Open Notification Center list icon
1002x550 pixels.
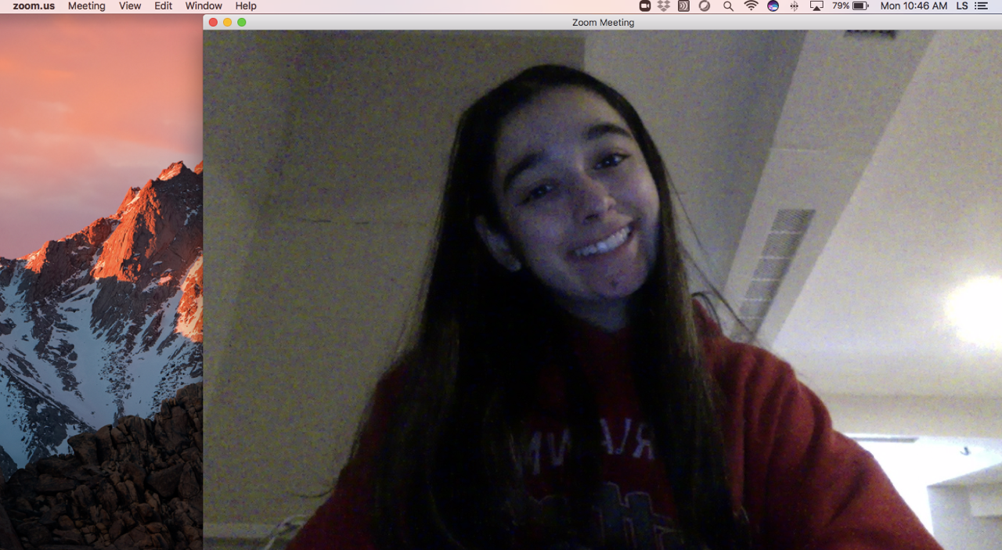point(982,6)
